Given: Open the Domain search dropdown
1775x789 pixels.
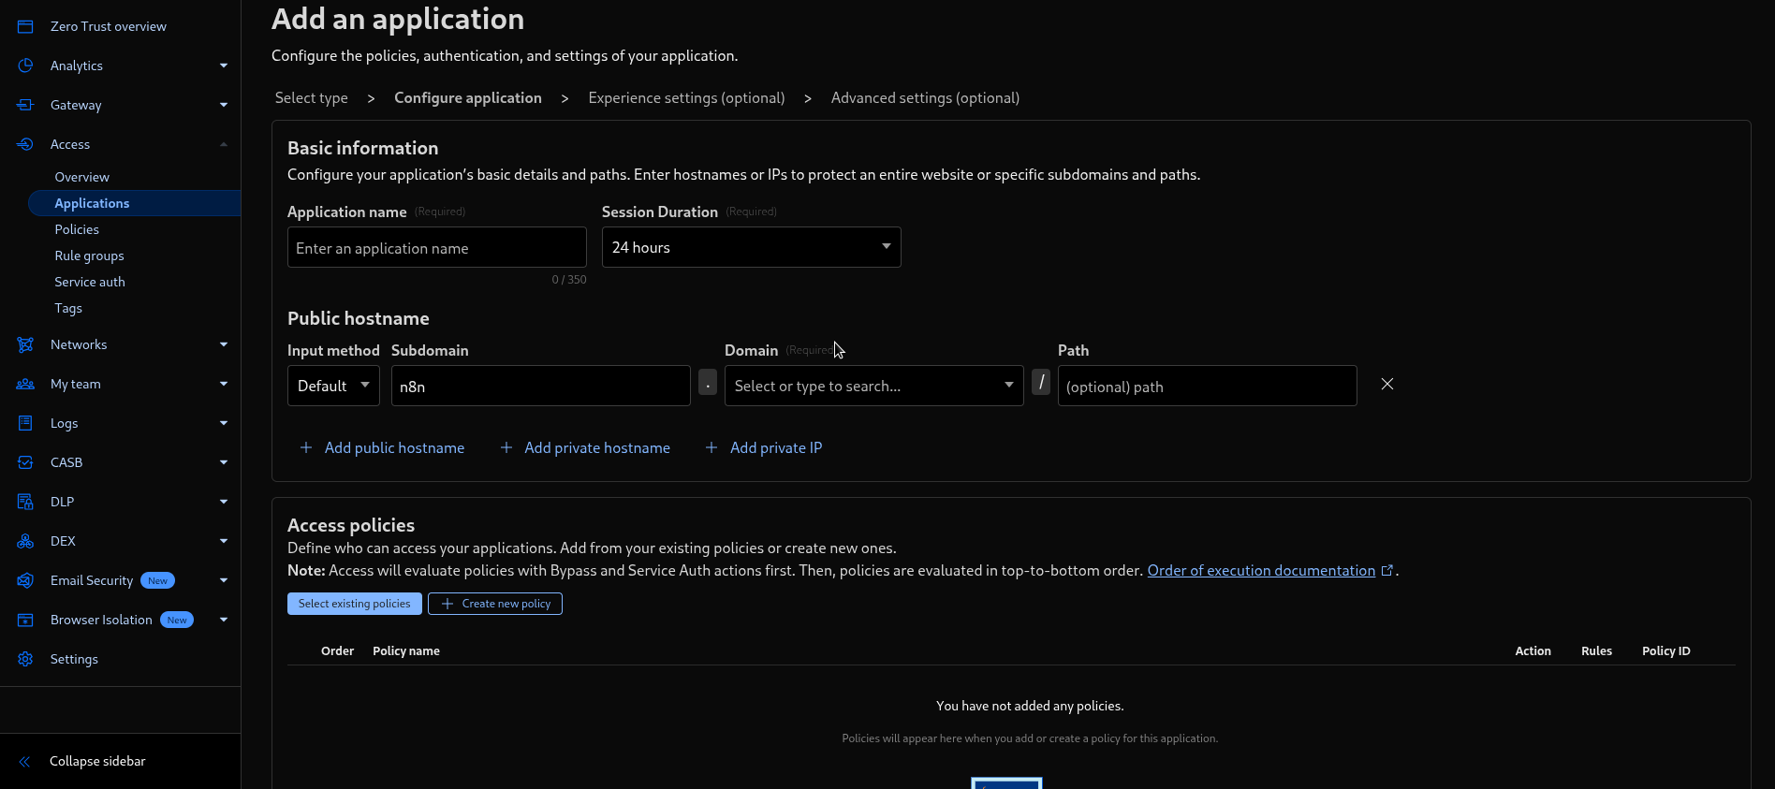Looking at the screenshot, I should tap(873, 386).
